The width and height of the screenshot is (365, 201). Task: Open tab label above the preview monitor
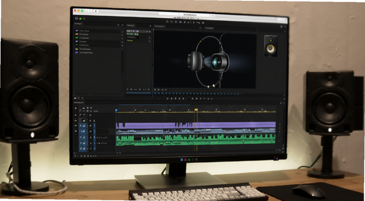(160, 26)
